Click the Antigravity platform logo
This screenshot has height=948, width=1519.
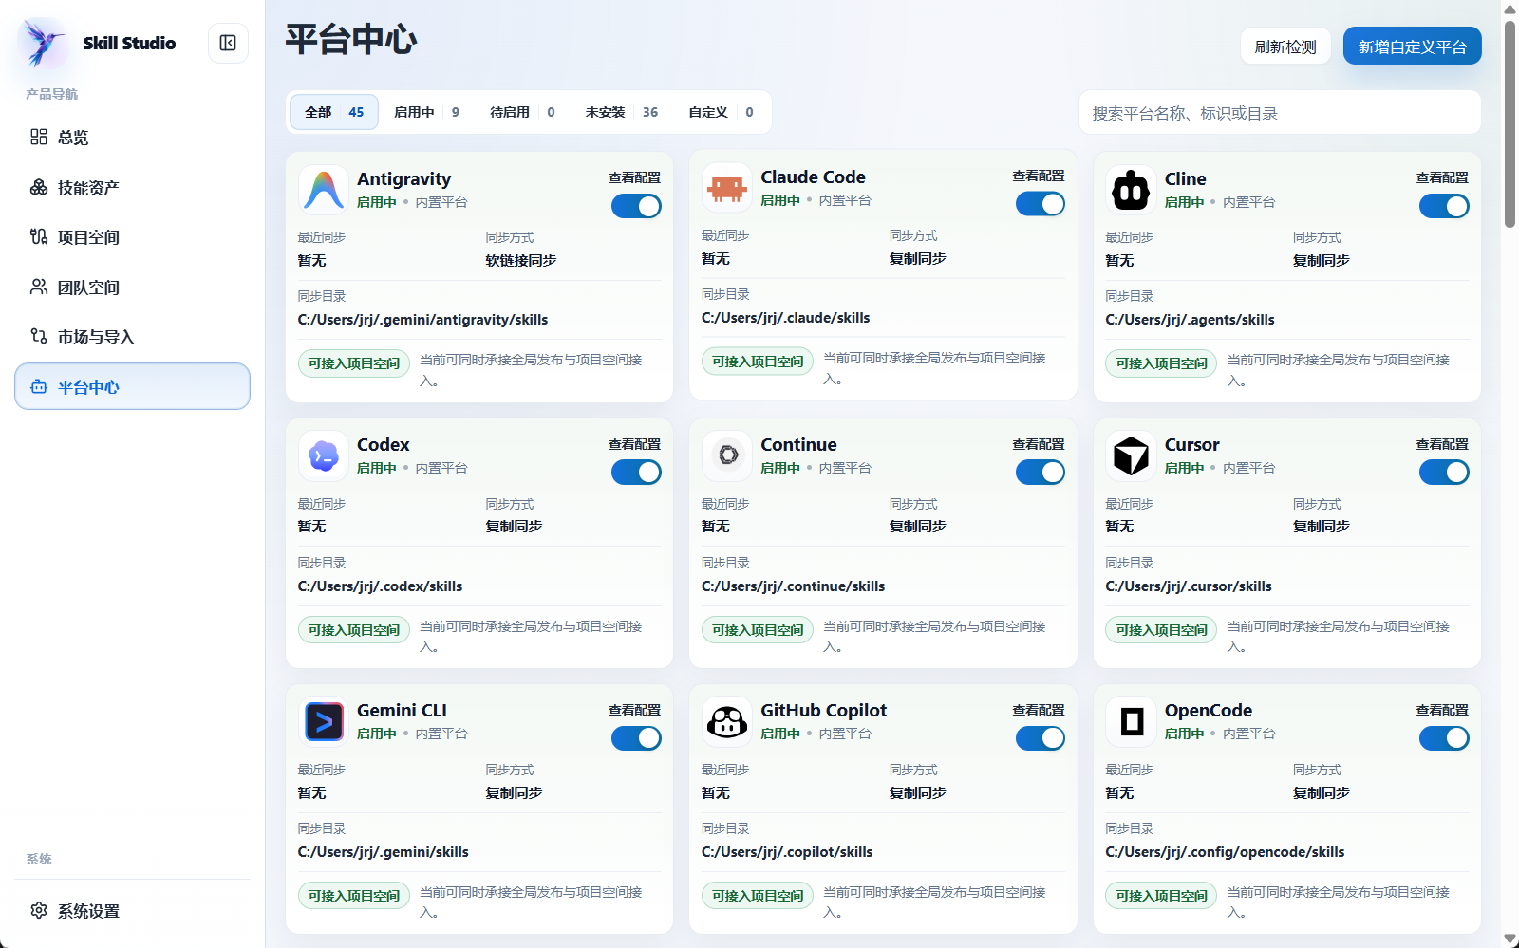[x=323, y=189]
